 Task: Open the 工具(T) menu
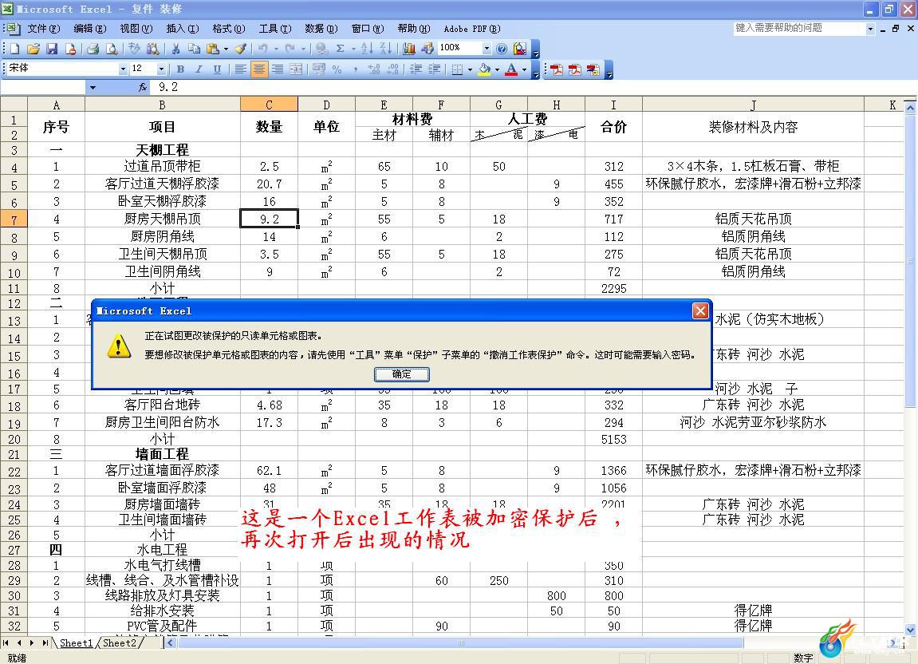pyautogui.click(x=275, y=29)
